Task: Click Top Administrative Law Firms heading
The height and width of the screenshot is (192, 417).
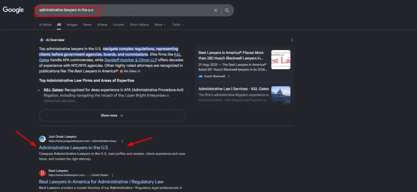Action: pos(87,80)
